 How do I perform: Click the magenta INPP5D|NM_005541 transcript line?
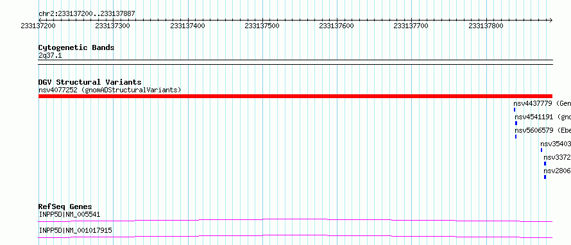295,220
